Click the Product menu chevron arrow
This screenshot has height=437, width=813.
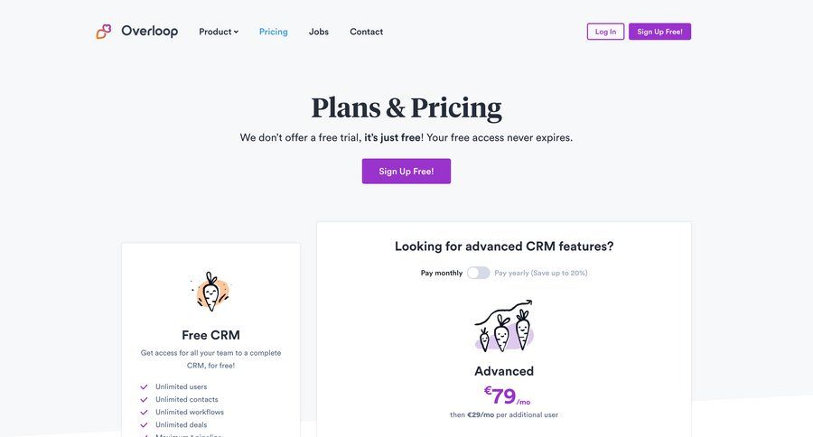237,32
